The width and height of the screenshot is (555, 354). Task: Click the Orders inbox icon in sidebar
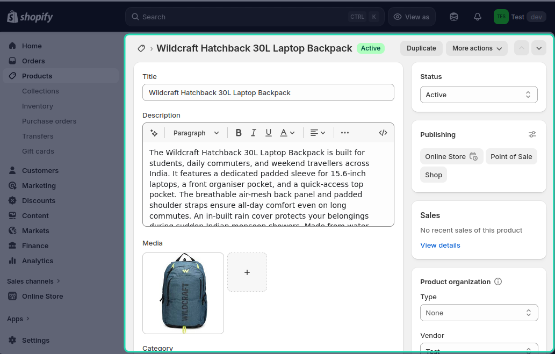pyautogui.click(x=12, y=61)
